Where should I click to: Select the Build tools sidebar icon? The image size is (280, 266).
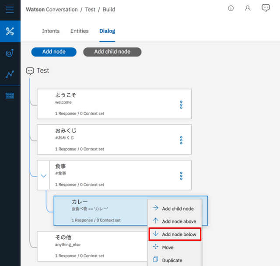[x=10, y=31]
